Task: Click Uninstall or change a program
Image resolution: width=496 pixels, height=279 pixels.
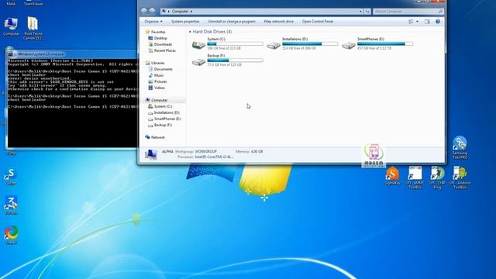Action: pos(232,22)
